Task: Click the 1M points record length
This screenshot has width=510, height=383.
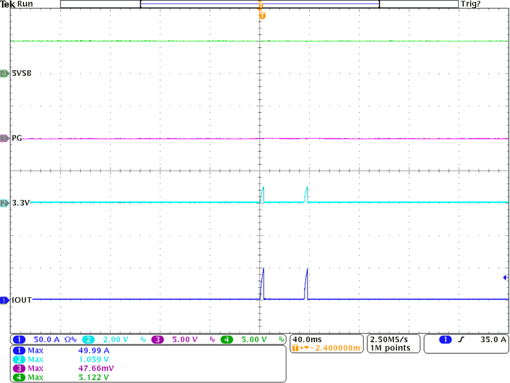Action: (x=390, y=348)
